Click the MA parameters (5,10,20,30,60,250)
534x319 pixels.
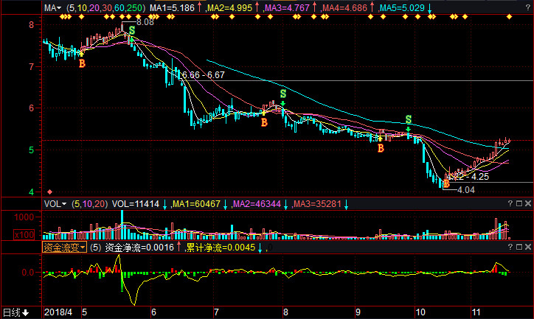point(105,7)
